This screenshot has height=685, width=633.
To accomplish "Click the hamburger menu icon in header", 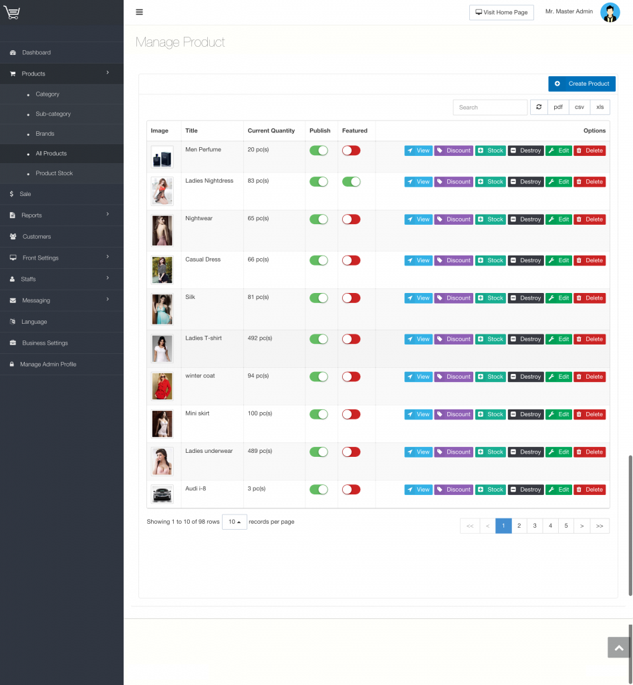I will point(139,12).
